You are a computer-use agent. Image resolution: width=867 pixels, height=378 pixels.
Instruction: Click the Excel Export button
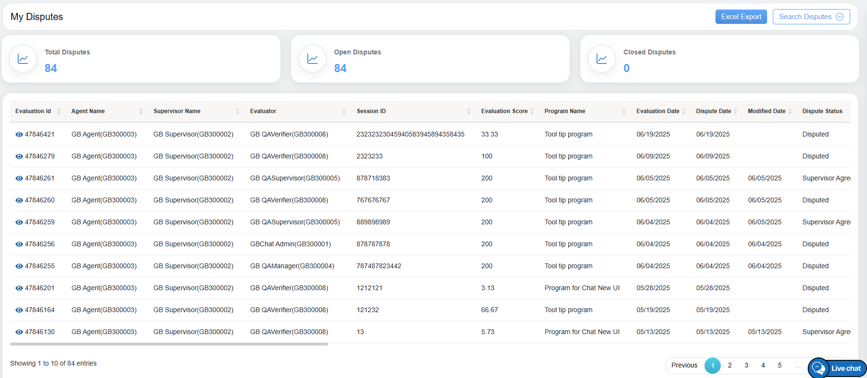coord(741,17)
